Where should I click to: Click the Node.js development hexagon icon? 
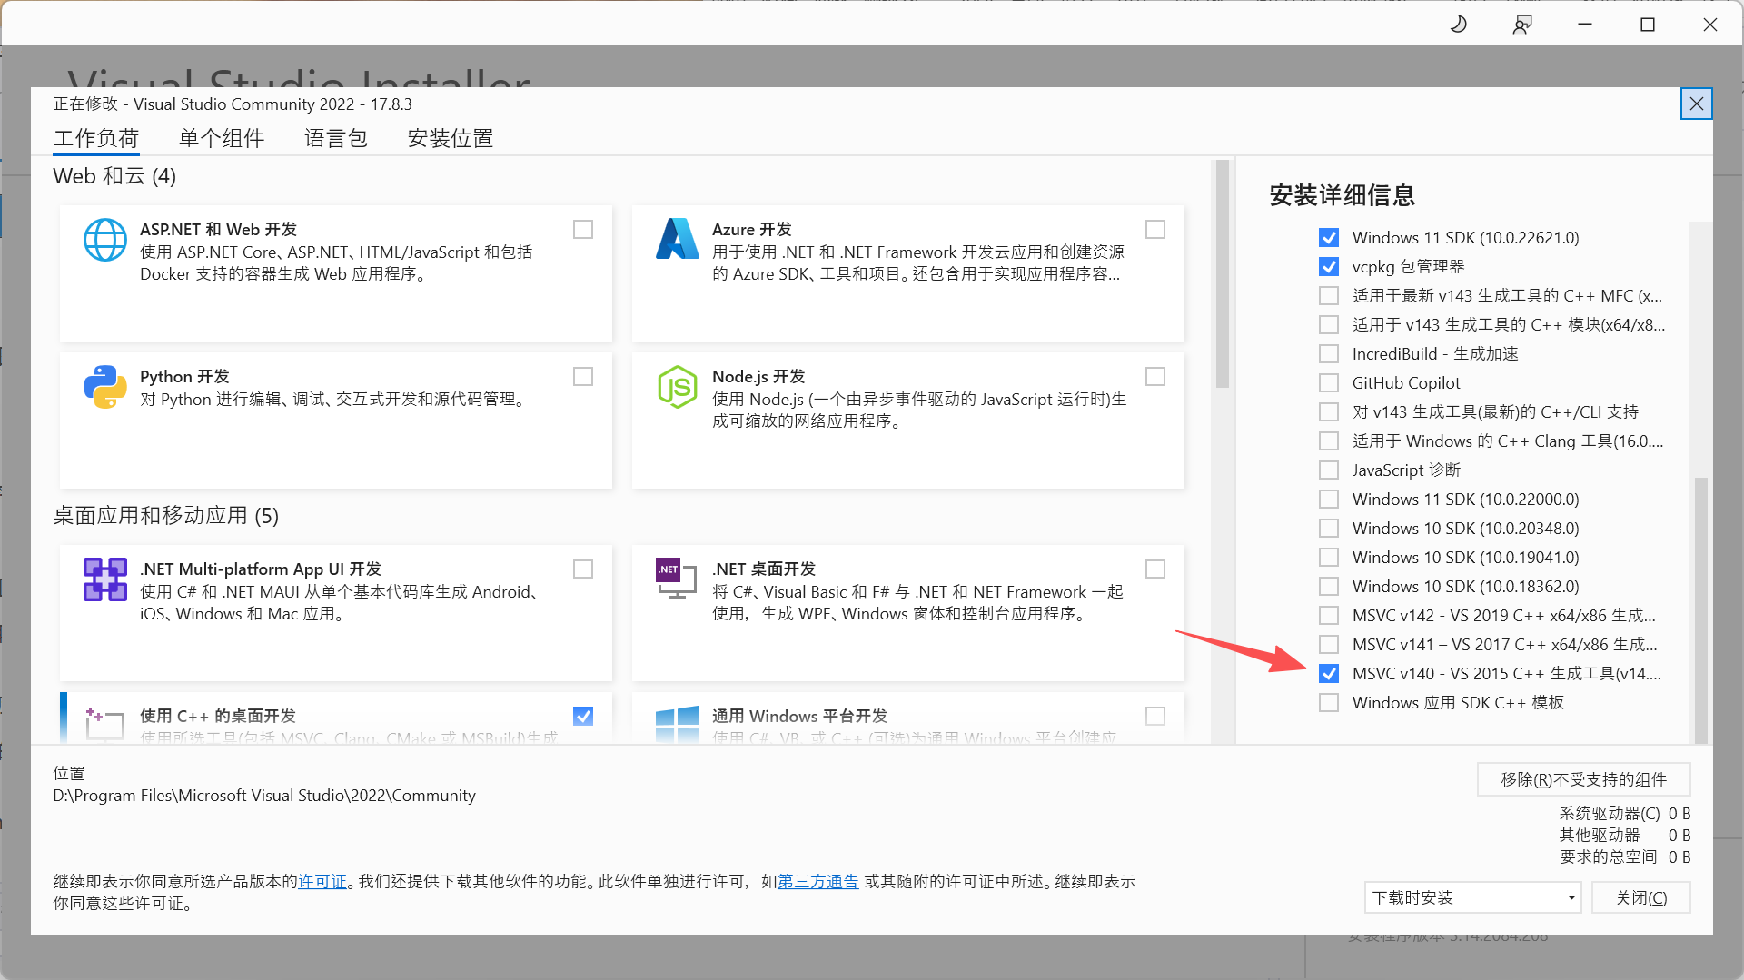(x=678, y=387)
